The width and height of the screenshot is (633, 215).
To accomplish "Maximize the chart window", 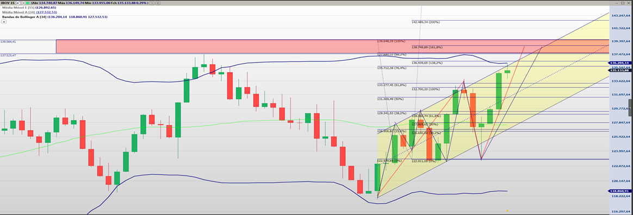I will point(623,3).
